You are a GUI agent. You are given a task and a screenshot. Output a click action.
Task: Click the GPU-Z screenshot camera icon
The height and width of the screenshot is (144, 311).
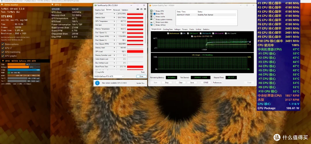click(x=138, y=9)
